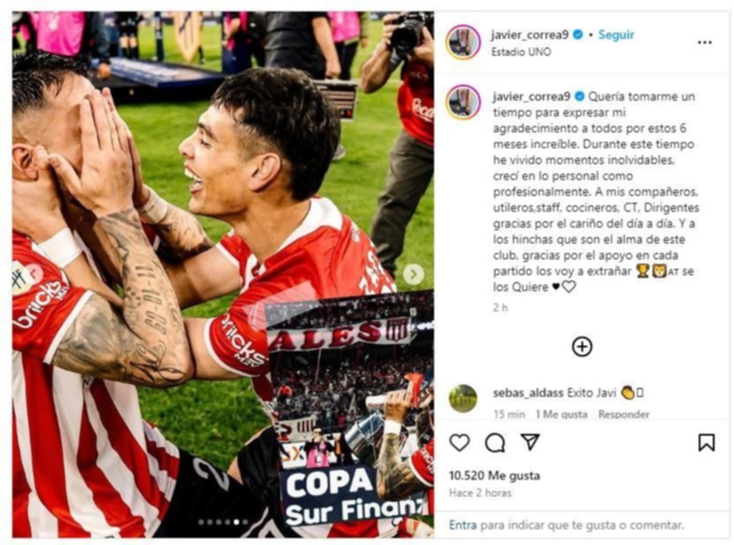The image size is (734, 545).
Task: View likes on sebas_aldass comment
Action: click(561, 414)
